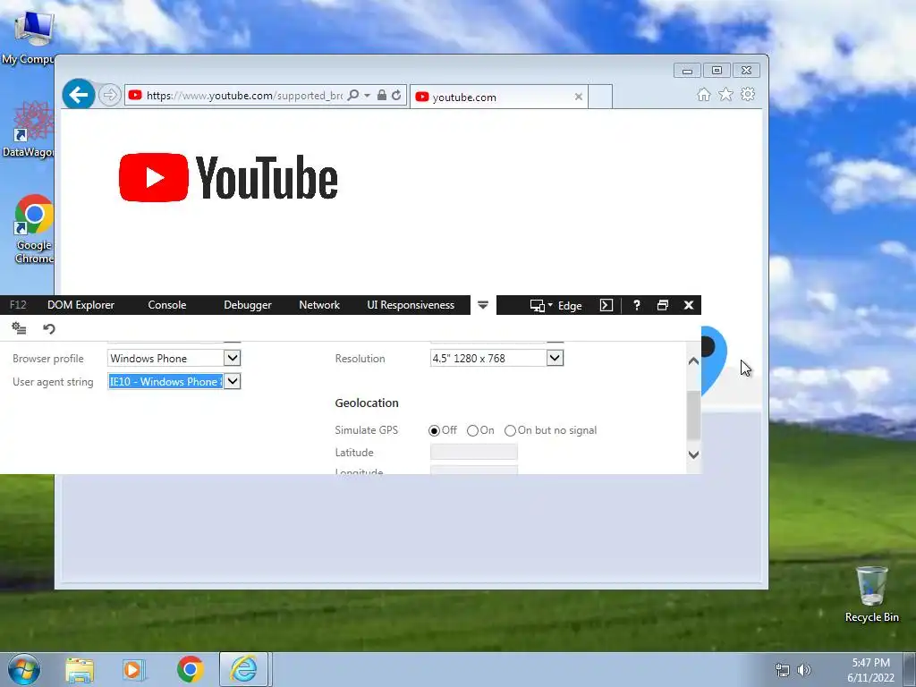Image resolution: width=916 pixels, height=687 pixels.
Task: Open F12 tools help question mark
Action: (637, 305)
